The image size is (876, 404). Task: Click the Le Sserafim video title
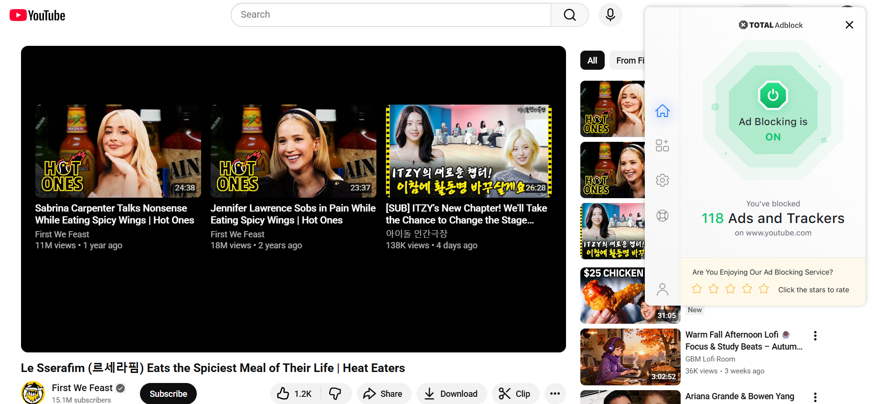tap(213, 368)
